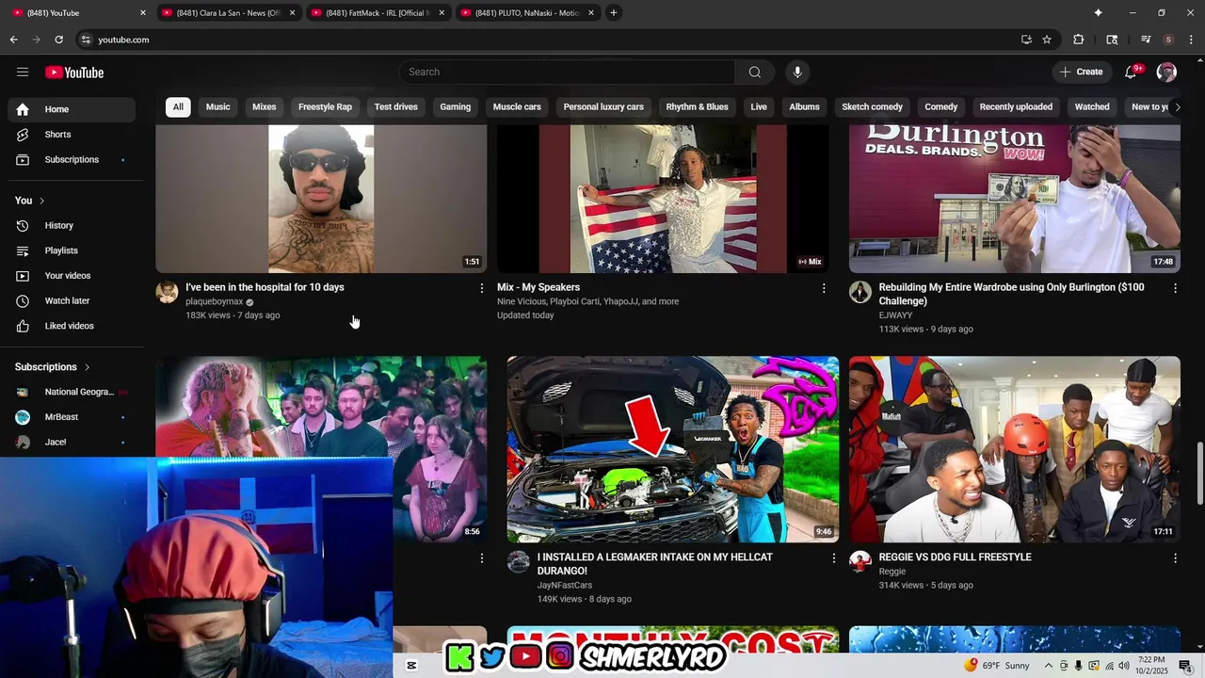The image size is (1205, 678).
Task: Click the YouTube logo
Action: click(74, 73)
